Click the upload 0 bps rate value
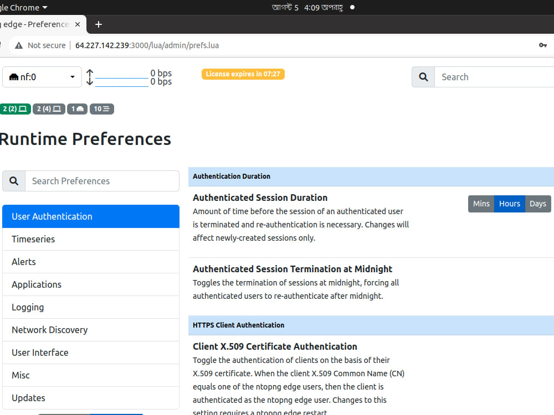 click(x=161, y=73)
